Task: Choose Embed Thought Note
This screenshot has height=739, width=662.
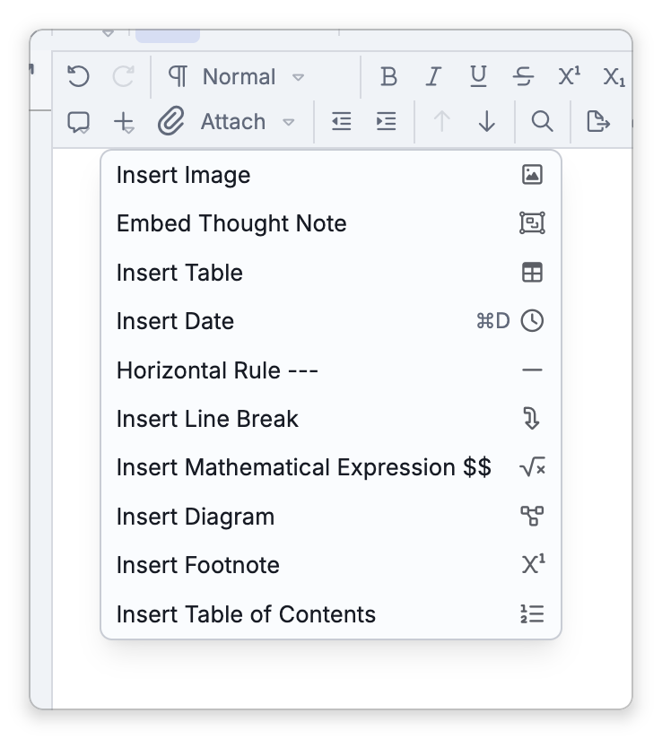Action: 331,223
